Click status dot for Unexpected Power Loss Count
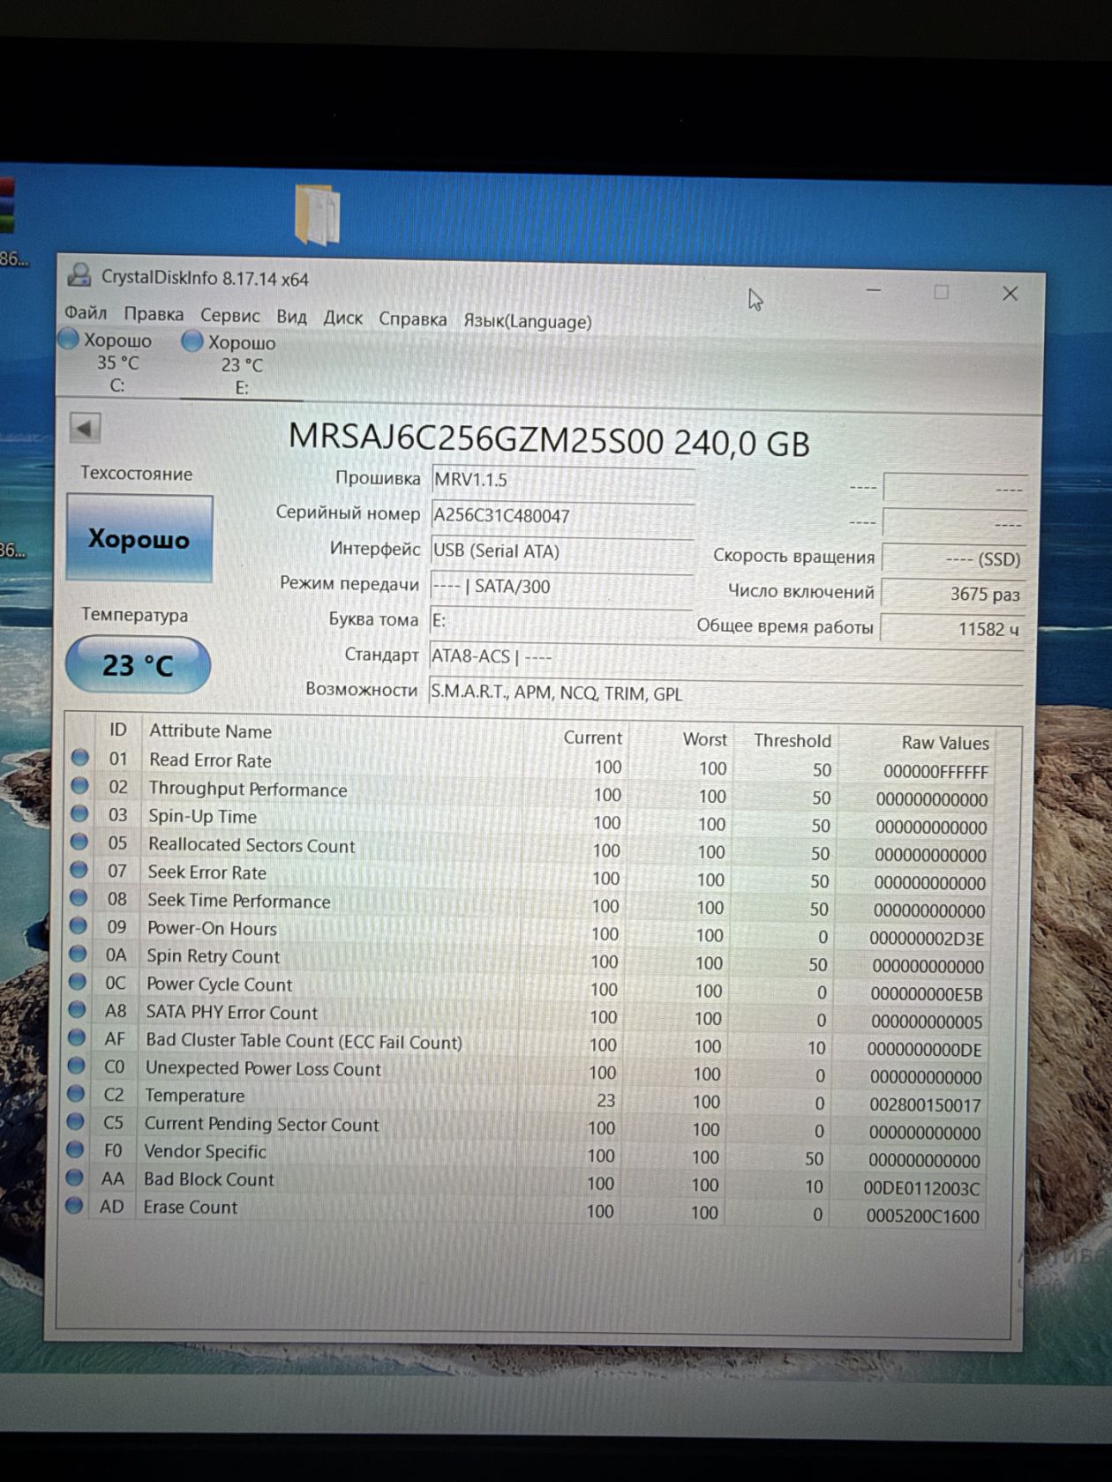This screenshot has height=1482, width=1112. point(76,1066)
